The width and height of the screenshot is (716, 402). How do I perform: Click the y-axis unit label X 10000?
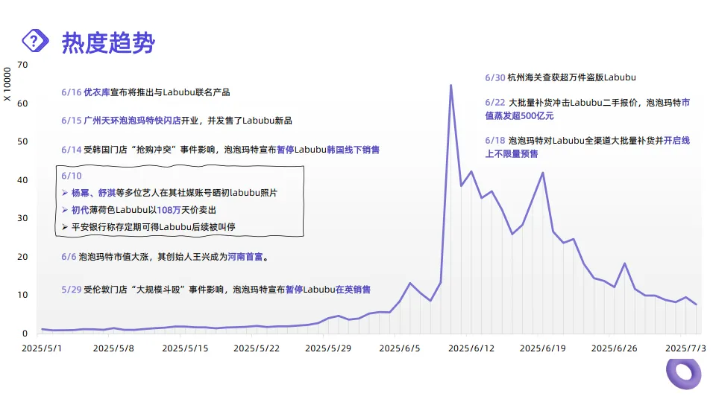(7, 84)
